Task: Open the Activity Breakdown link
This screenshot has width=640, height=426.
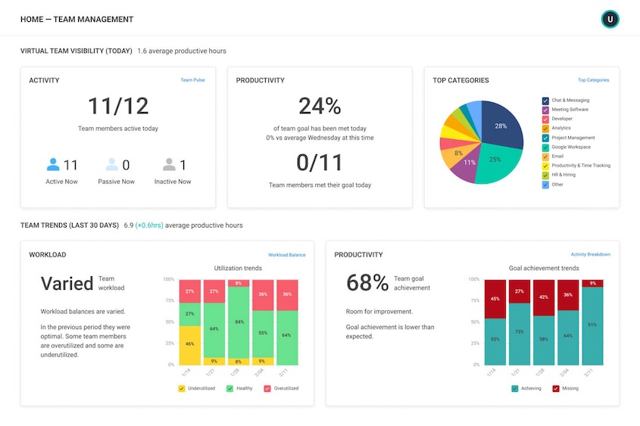Action: point(590,255)
